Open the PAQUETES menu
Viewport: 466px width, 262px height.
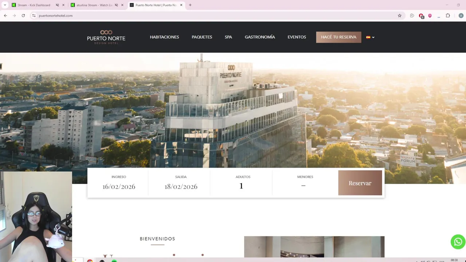point(202,37)
